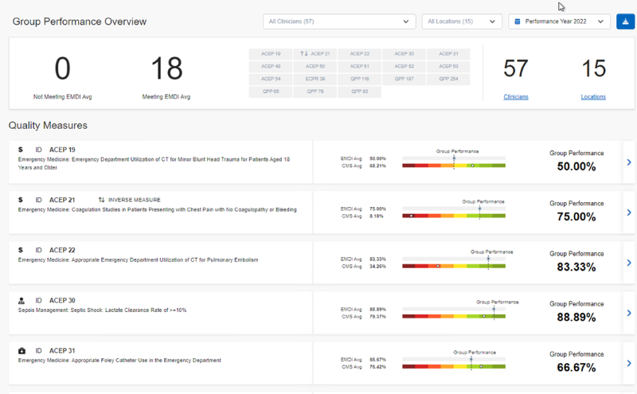
Task: Expand the All Locations (15) dropdown
Action: point(462,21)
